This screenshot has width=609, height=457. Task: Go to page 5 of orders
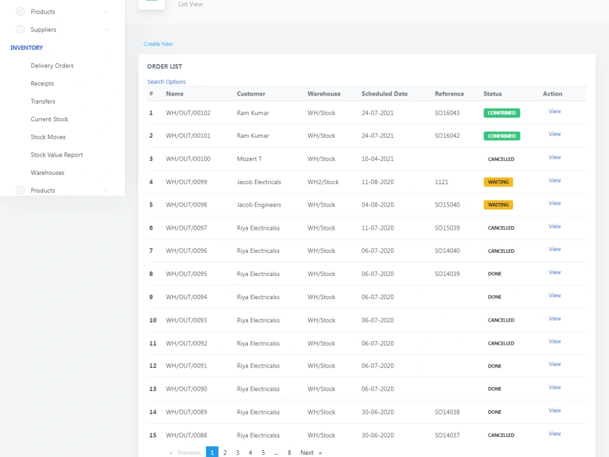pyautogui.click(x=263, y=453)
